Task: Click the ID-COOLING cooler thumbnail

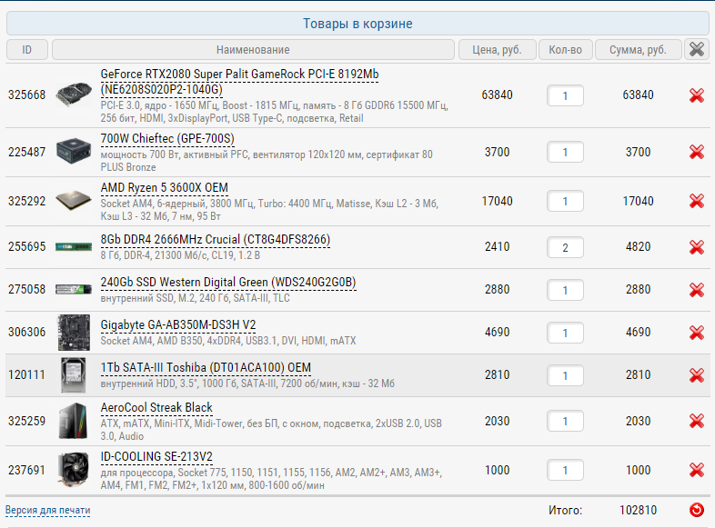Action: coord(74,470)
